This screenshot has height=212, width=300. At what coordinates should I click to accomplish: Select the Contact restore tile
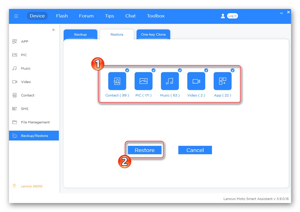pos(117,81)
